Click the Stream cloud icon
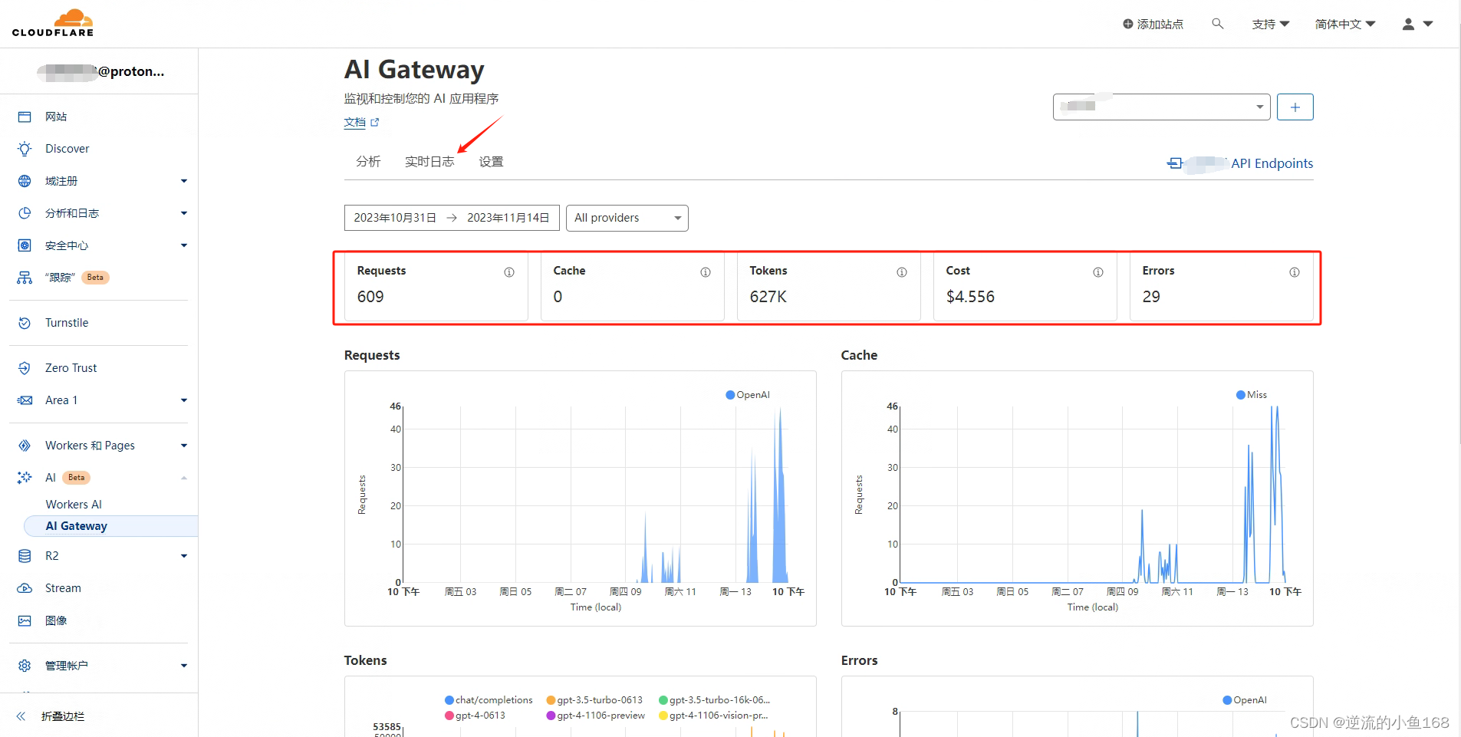 [x=25, y=588]
